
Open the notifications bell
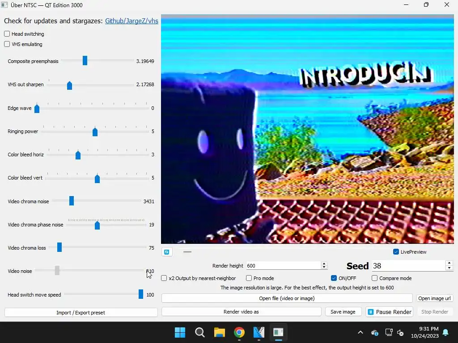[x=446, y=332]
